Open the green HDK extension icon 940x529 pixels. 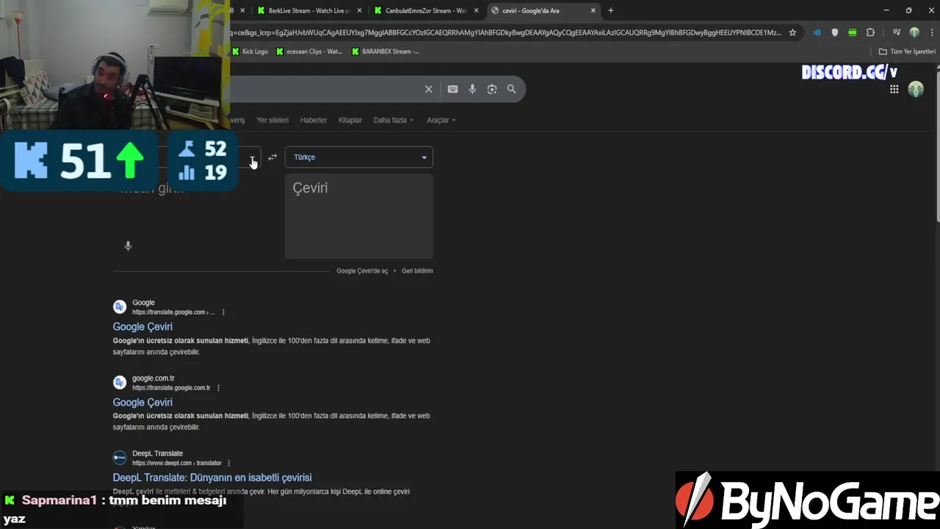click(852, 32)
